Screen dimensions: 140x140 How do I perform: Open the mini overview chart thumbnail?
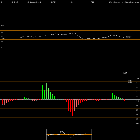coord(69,134)
